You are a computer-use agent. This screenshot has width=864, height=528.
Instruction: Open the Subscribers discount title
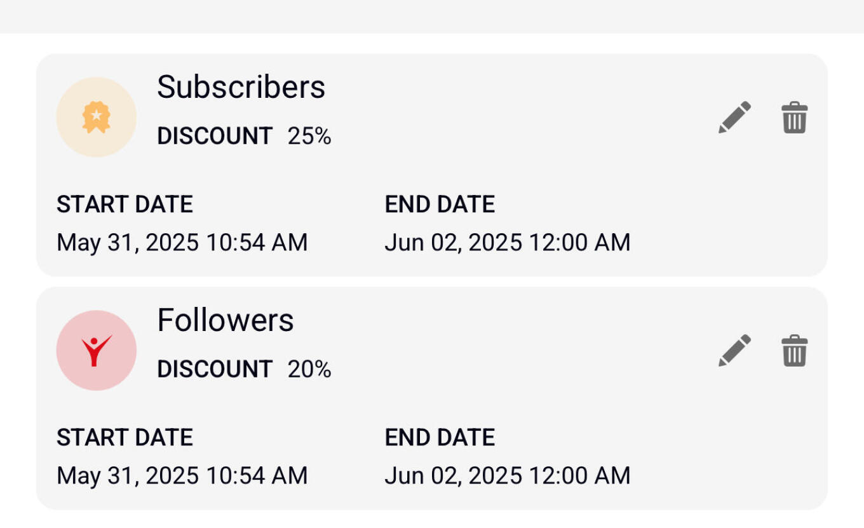click(241, 87)
